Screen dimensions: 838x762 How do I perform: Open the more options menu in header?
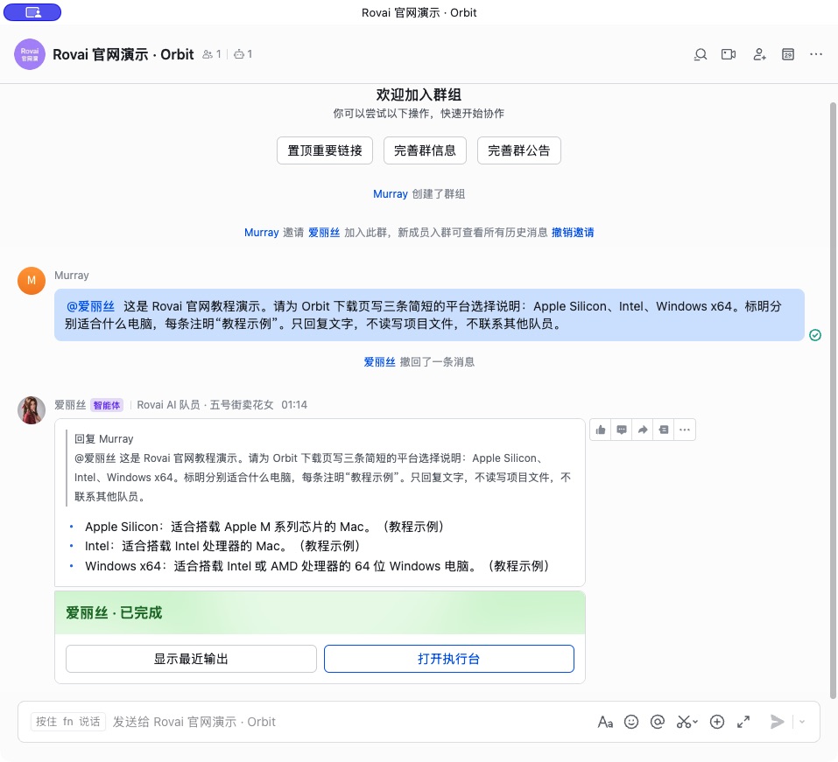(815, 54)
